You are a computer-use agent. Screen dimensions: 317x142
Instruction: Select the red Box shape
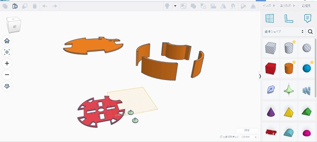click(x=270, y=69)
